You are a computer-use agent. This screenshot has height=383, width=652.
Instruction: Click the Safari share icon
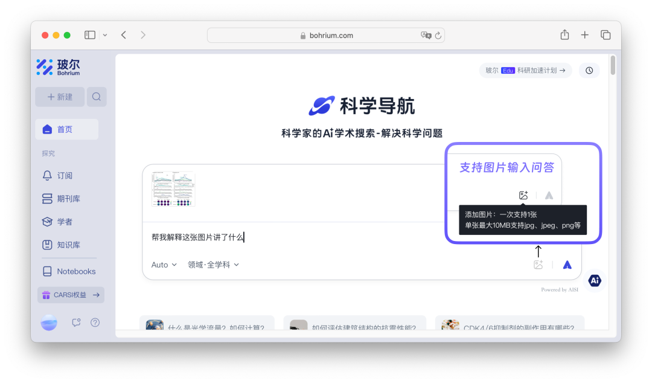[564, 34]
